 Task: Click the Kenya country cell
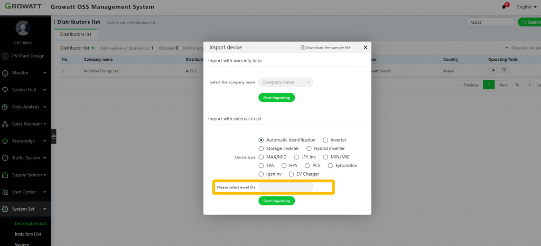click(449, 71)
